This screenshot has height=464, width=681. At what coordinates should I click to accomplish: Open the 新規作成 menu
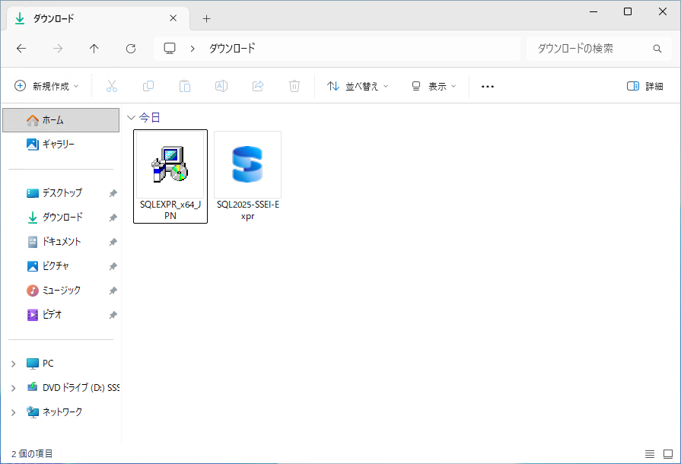[x=46, y=86]
